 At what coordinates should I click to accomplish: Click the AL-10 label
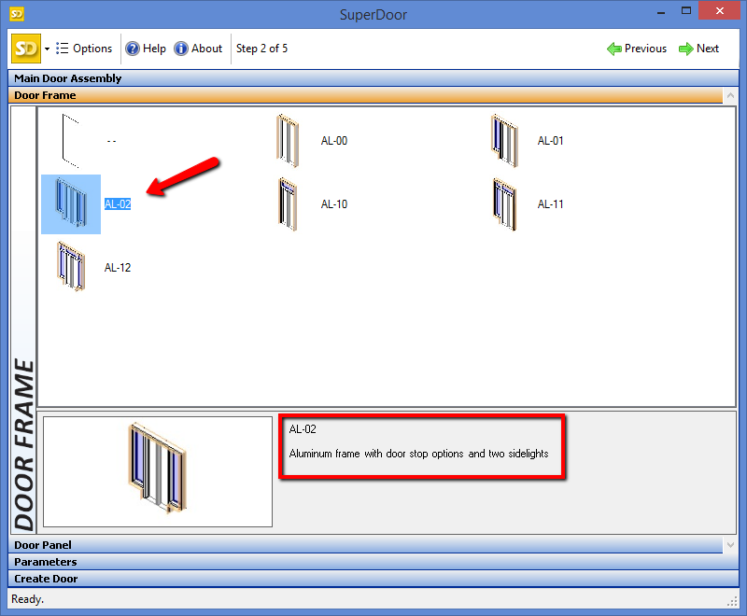(334, 204)
